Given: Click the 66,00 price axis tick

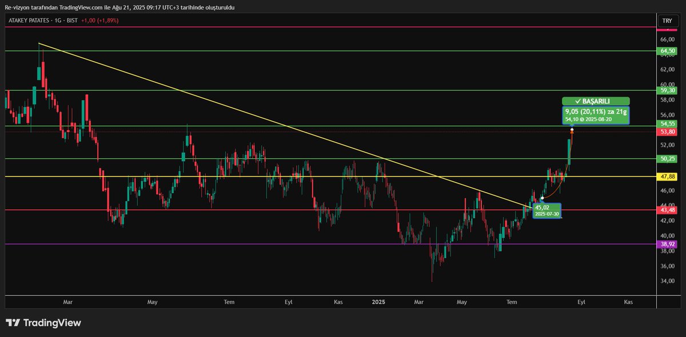Looking at the screenshot, I should 667,39.
